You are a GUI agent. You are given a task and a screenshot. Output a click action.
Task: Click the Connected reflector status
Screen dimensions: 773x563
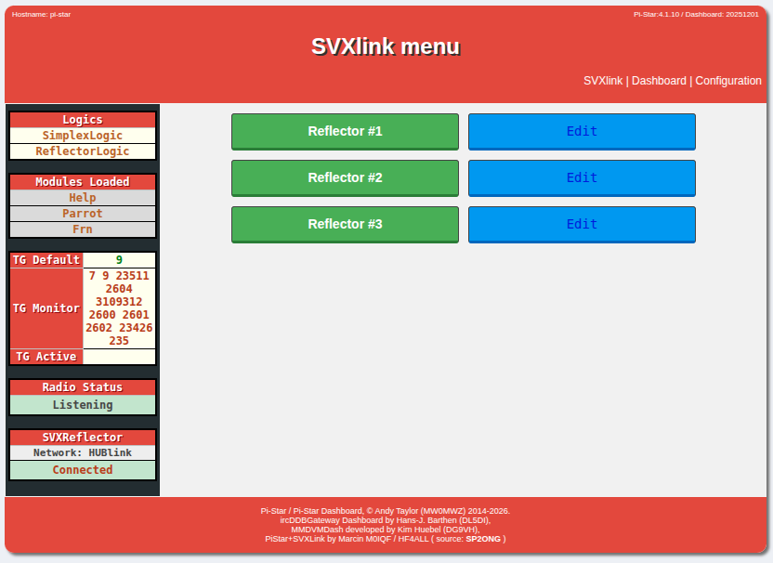(83, 470)
